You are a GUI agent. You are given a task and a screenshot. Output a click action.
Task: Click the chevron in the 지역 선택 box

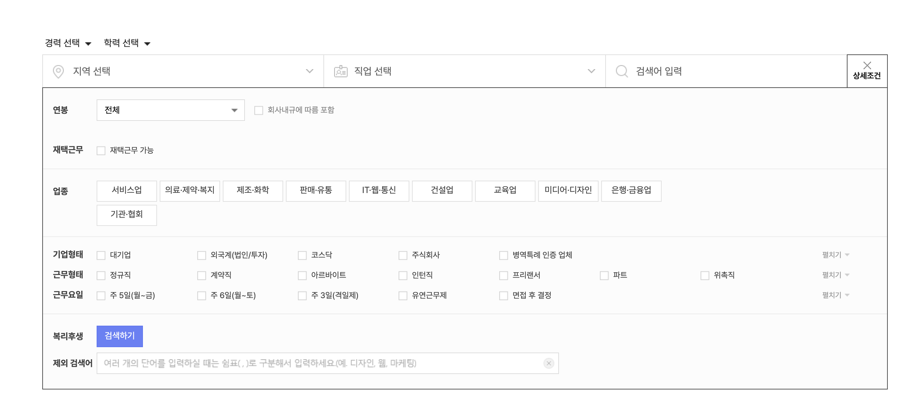point(310,71)
